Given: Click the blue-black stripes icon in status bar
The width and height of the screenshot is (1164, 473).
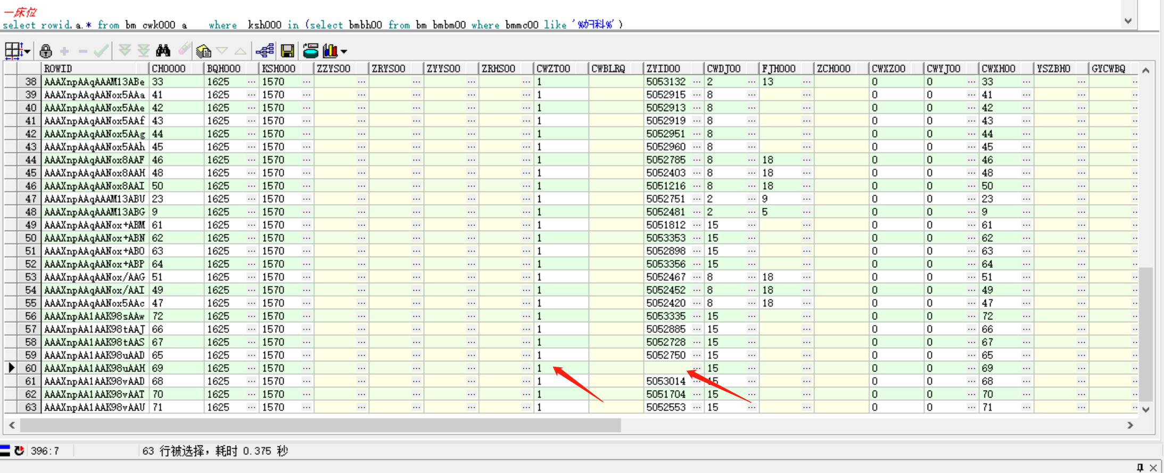Looking at the screenshot, I should 5,451.
